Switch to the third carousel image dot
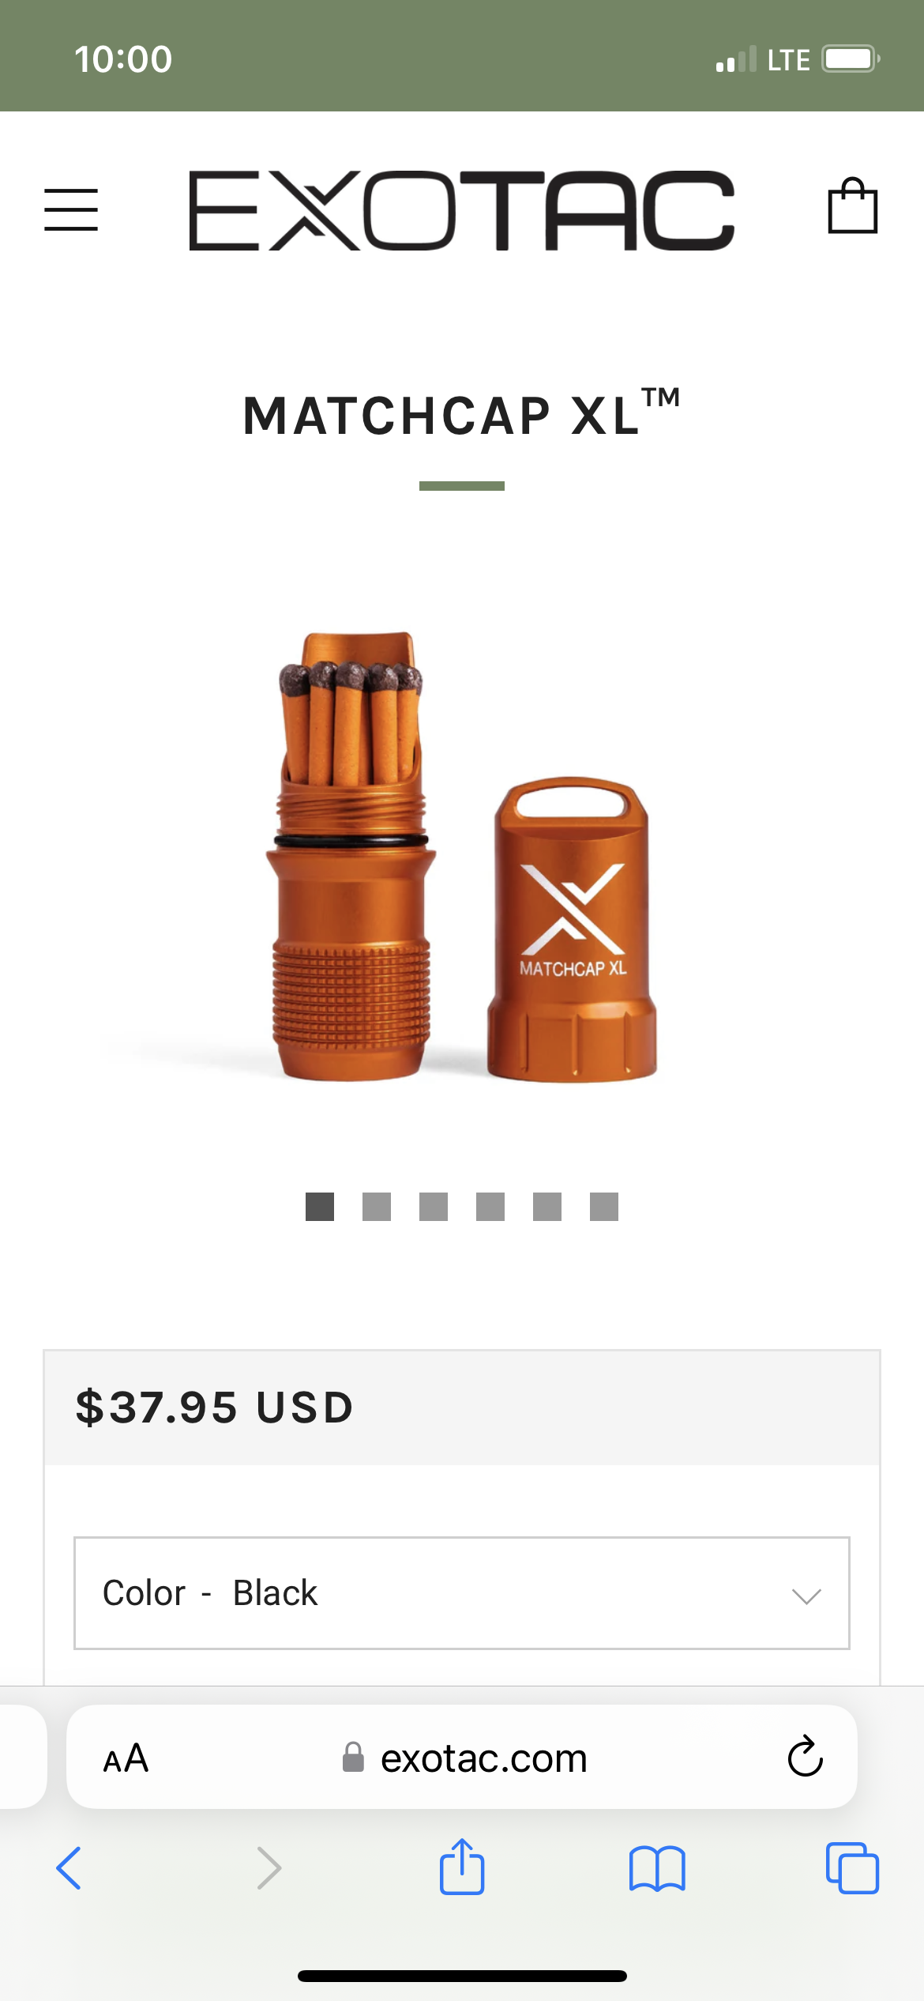The height and width of the screenshot is (2001, 924). (434, 1207)
